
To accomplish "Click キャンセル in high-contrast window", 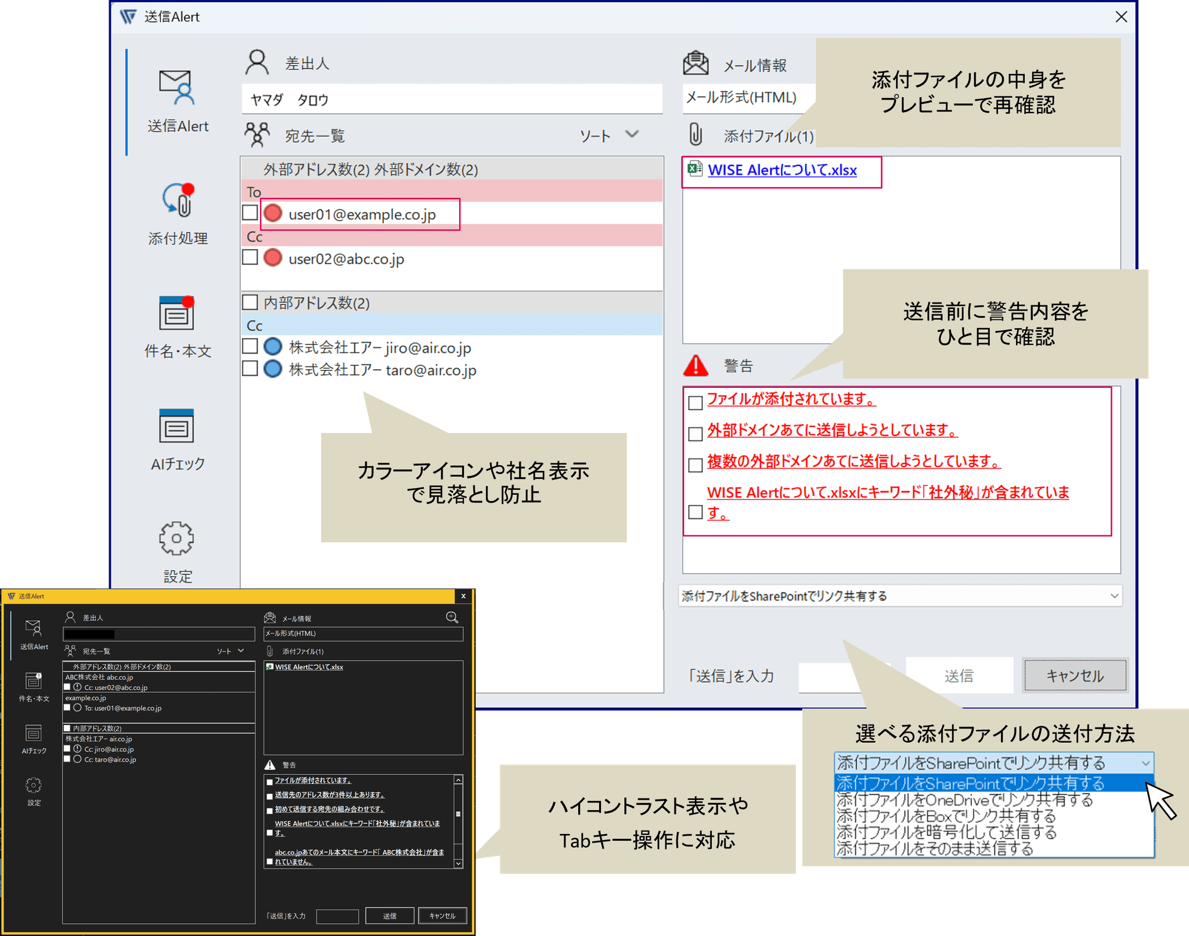I will point(442,916).
